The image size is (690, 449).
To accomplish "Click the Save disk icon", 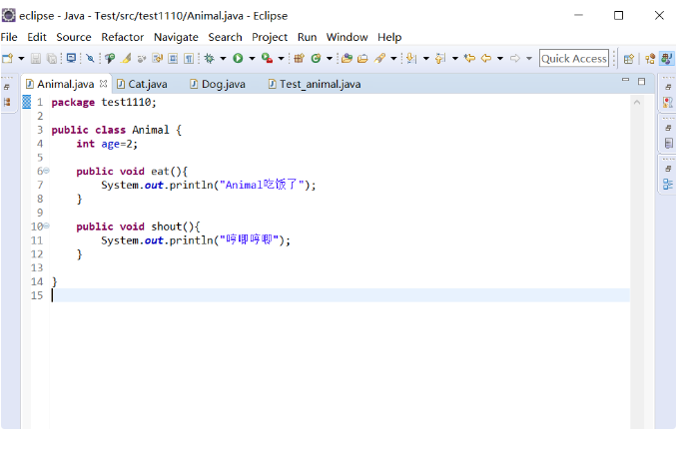I will coord(36,59).
